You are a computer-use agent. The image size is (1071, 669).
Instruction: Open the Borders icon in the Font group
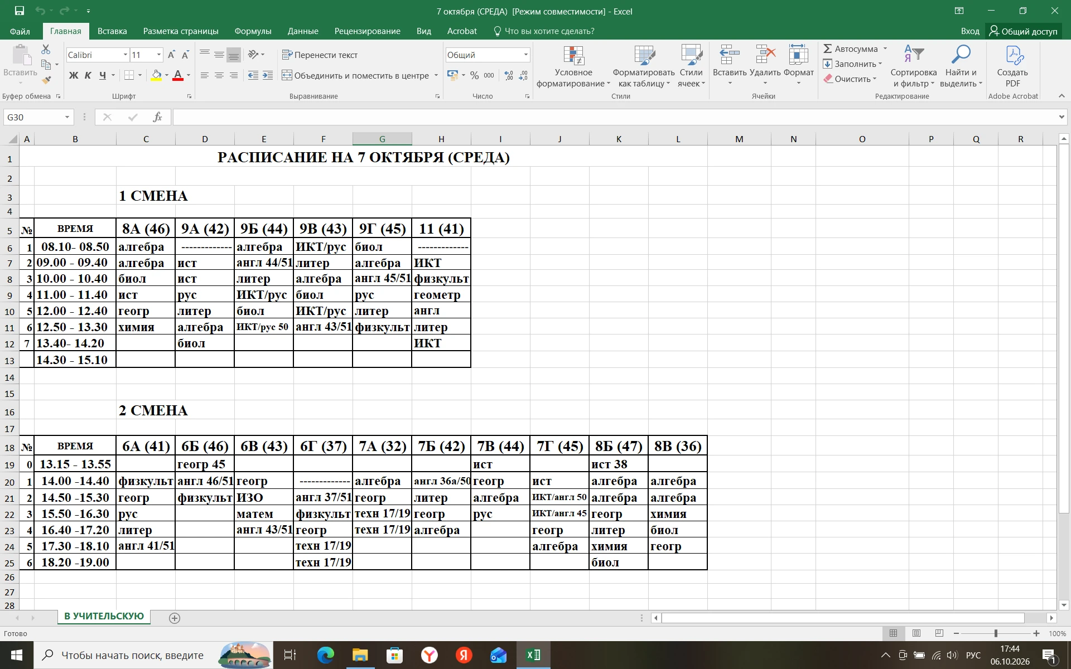point(129,75)
